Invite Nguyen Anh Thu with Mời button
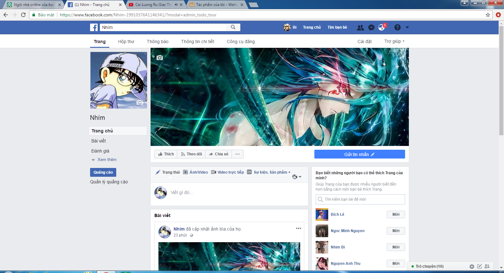Viewport: 504px width, 273px height. pyautogui.click(x=396, y=264)
